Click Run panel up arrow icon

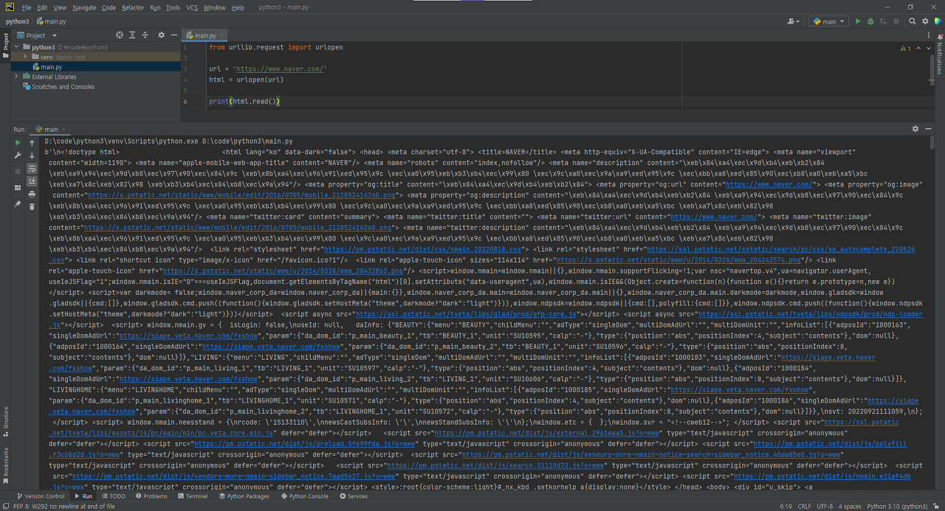[x=32, y=142]
